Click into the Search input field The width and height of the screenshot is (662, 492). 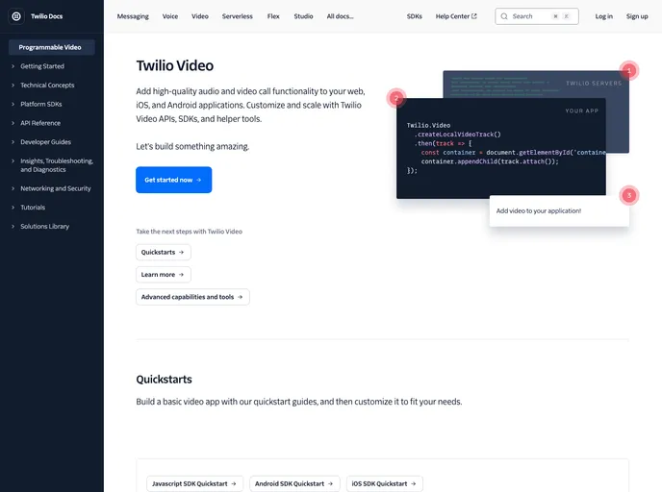tap(537, 16)
